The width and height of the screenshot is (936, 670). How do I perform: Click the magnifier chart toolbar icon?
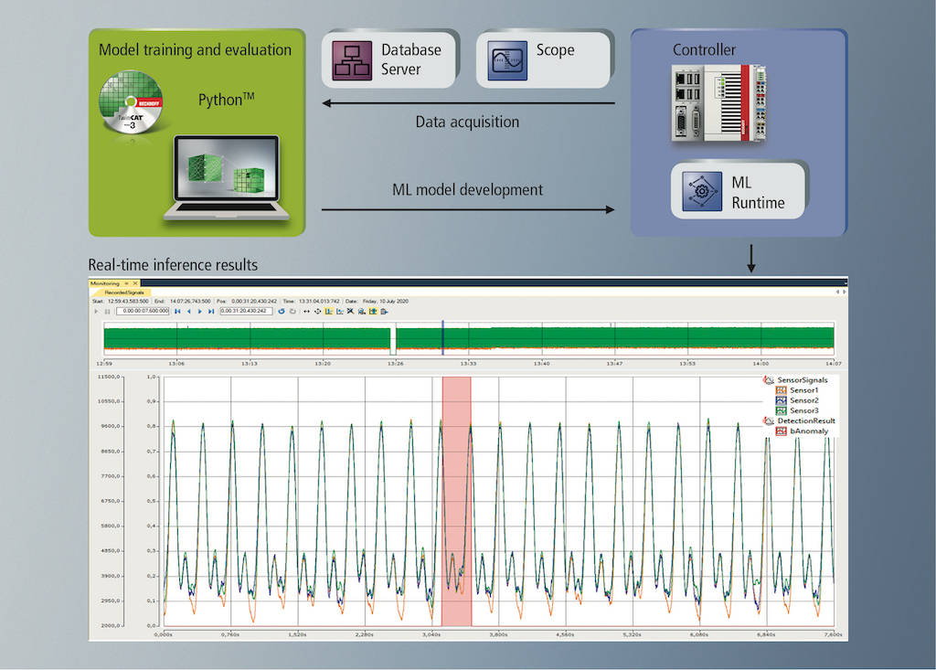pyautogui.click(x=361, y=311)
